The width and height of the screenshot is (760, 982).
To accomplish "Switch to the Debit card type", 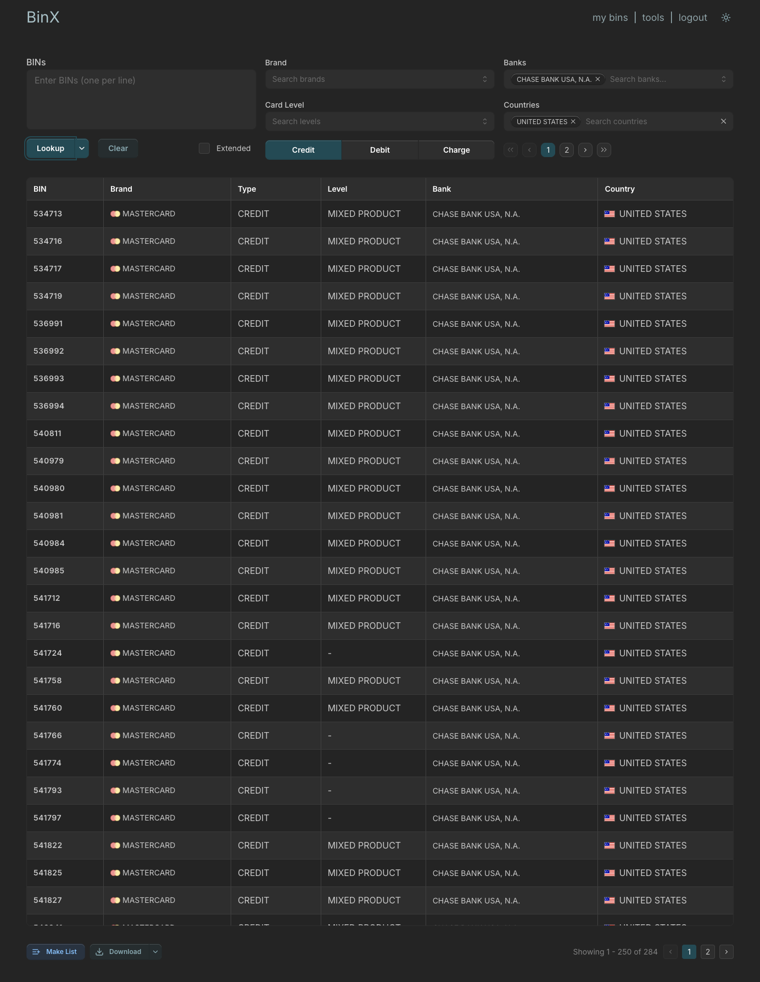I will pos(379,150).
